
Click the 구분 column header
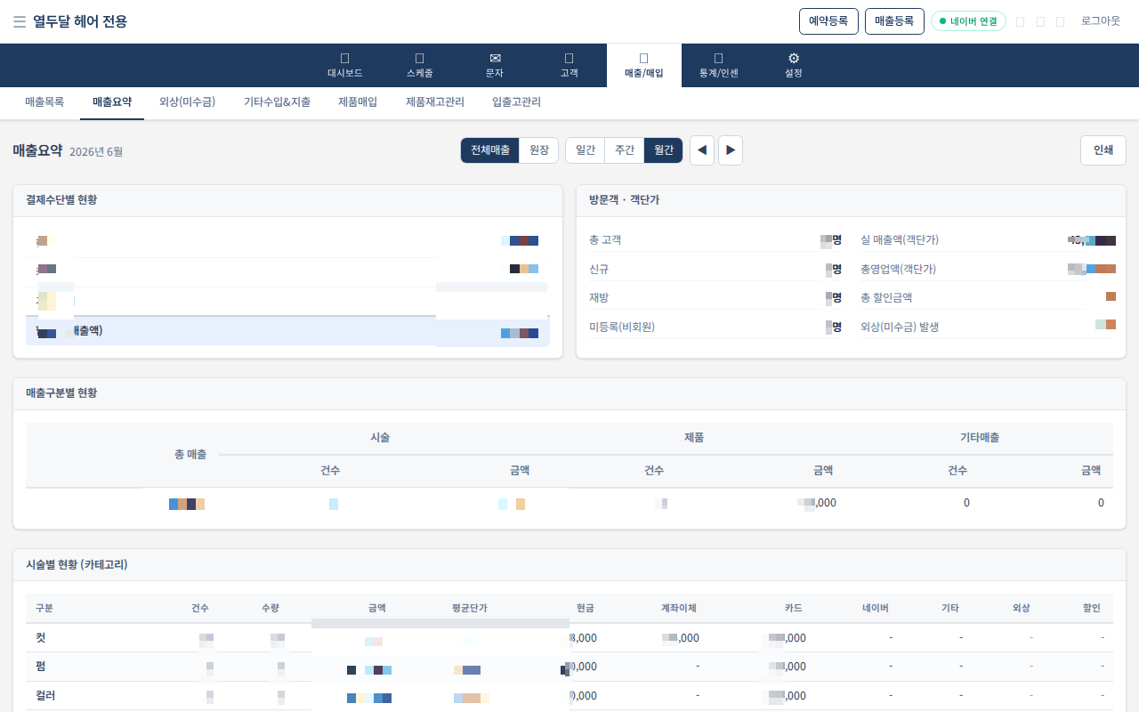coord(44,608)
